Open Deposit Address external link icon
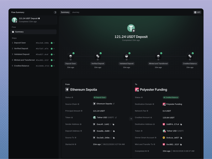Screen dimensions: 212x159 tap(111, 131)
